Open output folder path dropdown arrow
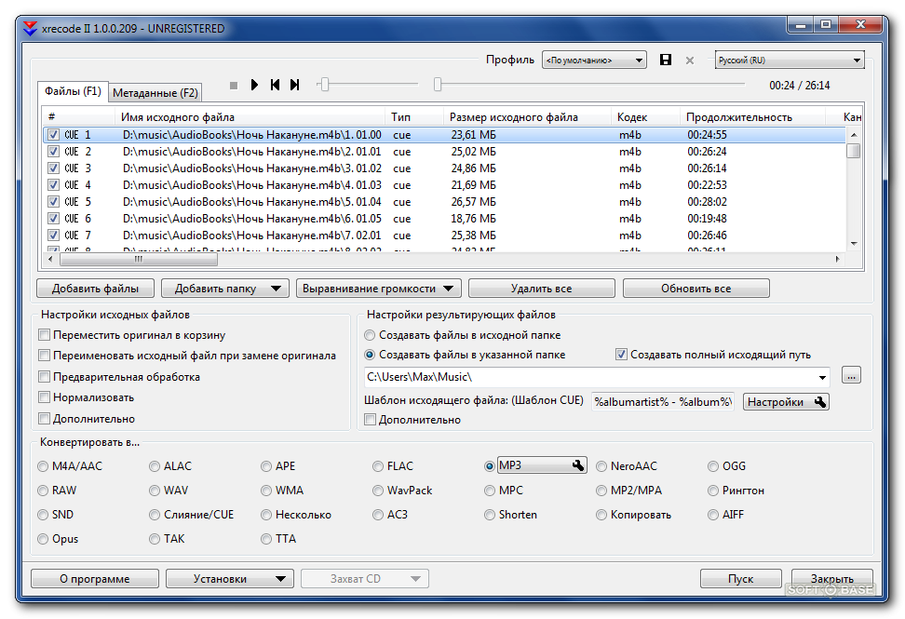 822,377
